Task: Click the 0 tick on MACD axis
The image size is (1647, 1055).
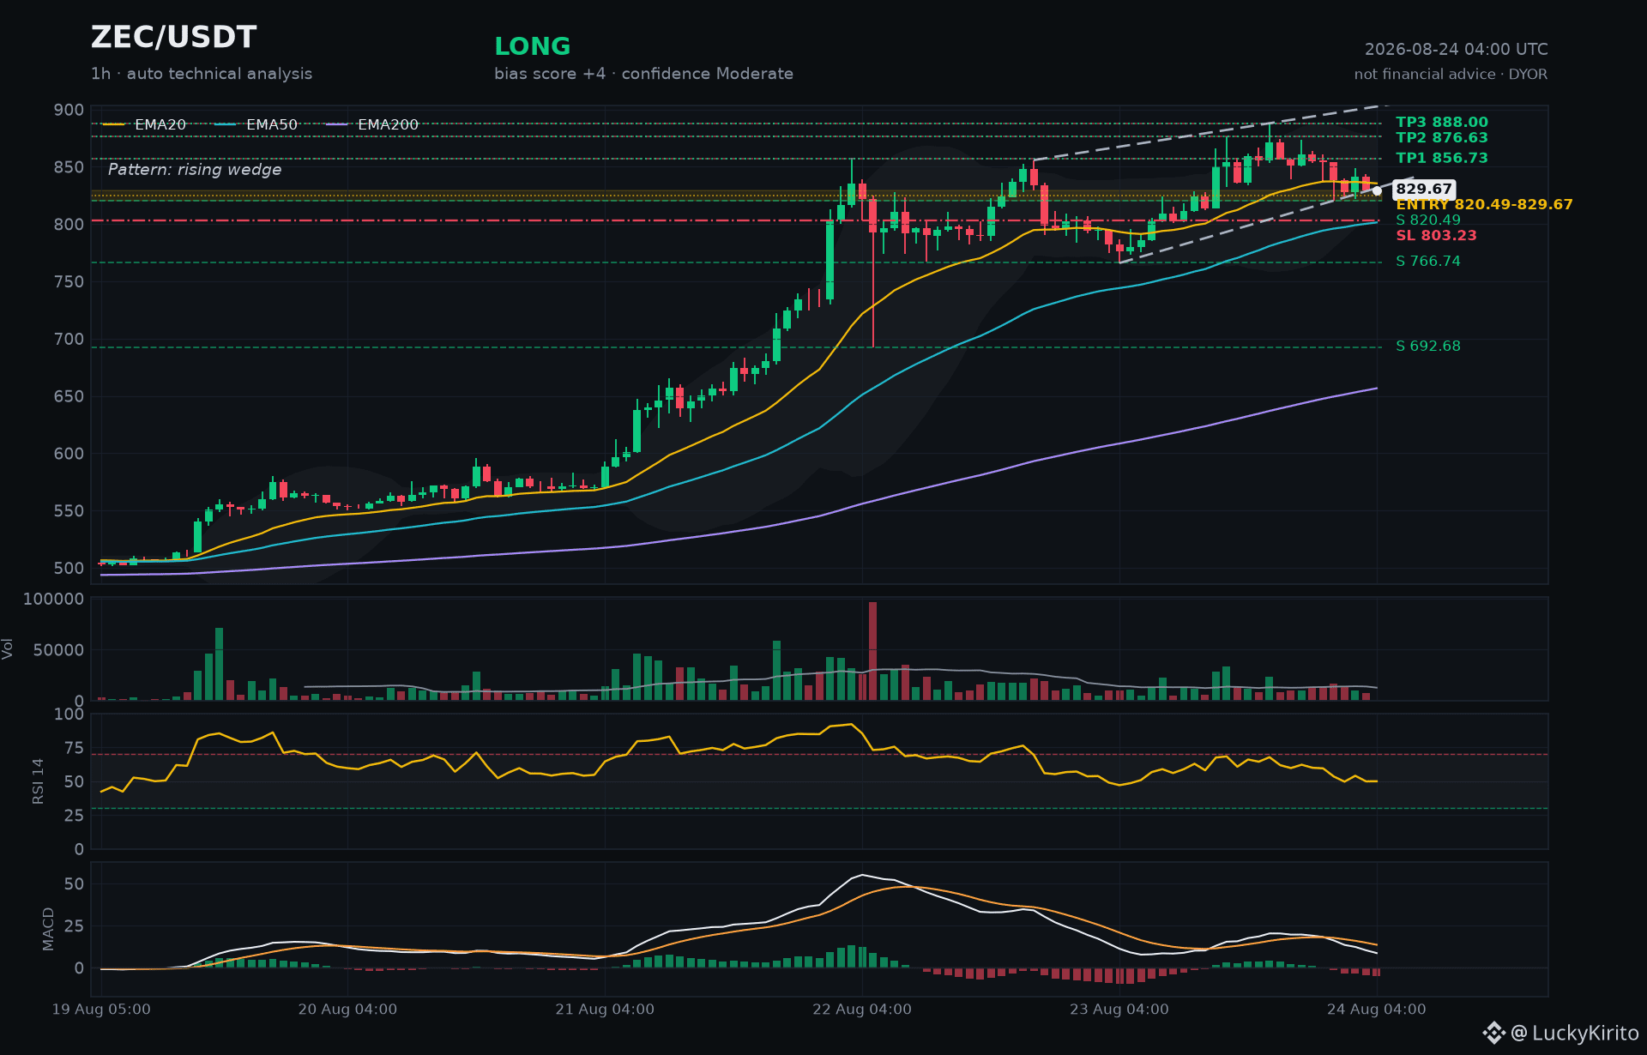Action: click(79, 968)
